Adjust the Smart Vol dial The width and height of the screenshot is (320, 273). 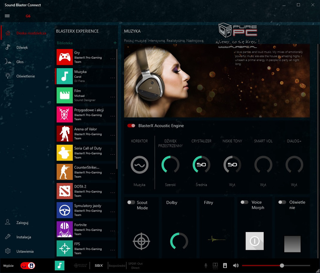click(263, 165)
